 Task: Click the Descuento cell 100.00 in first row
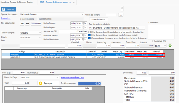[130, 55]
